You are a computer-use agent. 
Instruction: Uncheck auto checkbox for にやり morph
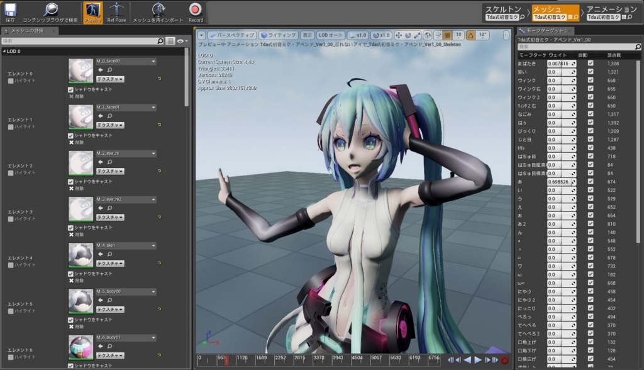591,291
